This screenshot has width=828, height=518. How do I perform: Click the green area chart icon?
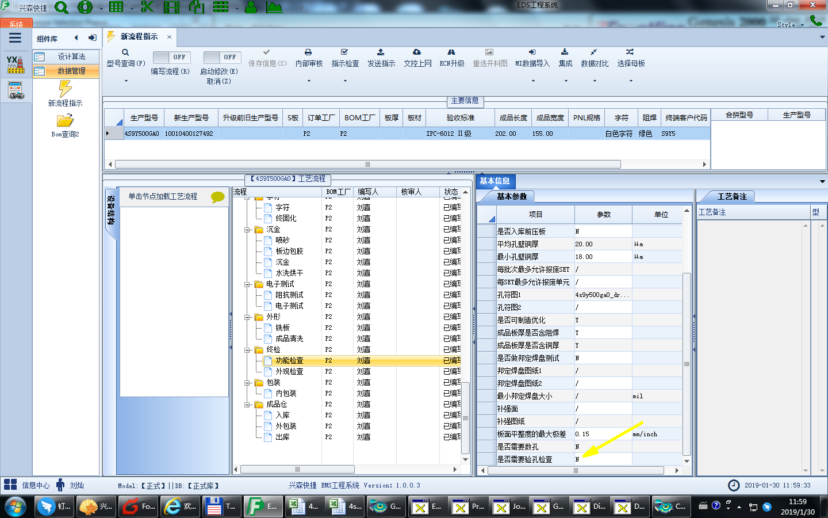pyautogui.click(x=275, y=7)
